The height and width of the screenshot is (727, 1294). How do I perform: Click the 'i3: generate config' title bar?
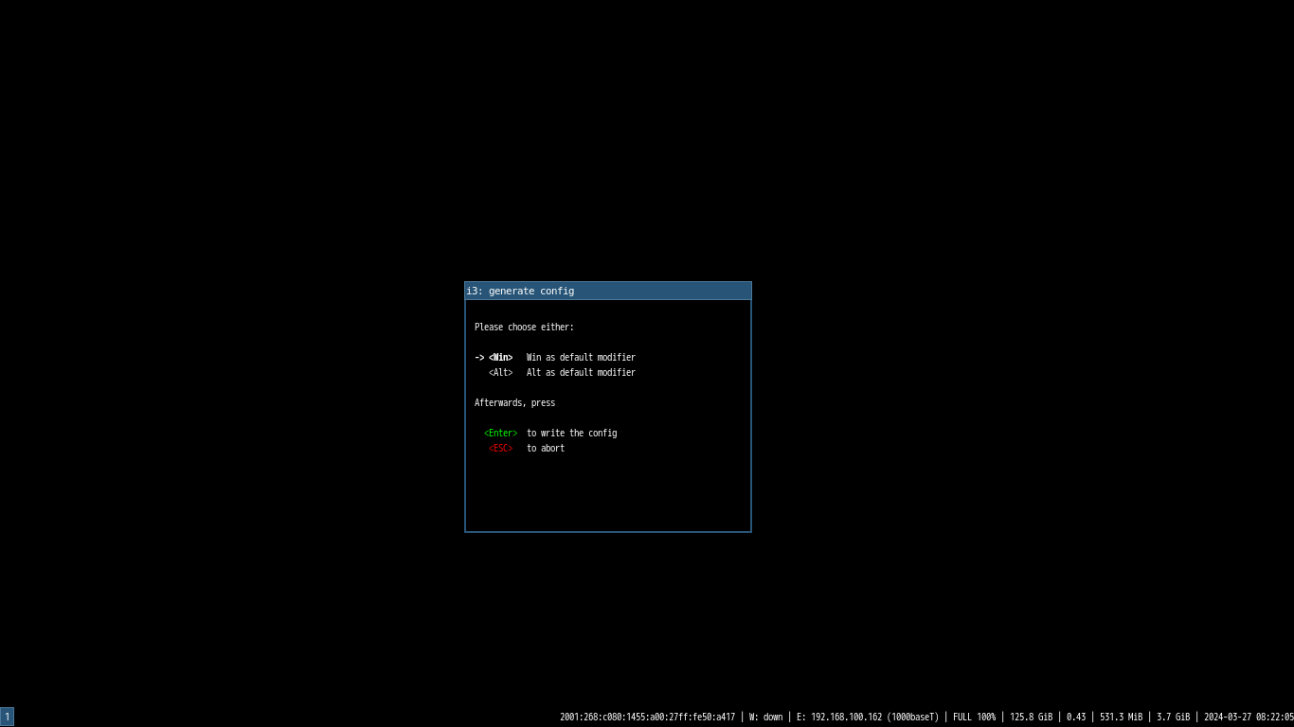[x=608, y=291]
